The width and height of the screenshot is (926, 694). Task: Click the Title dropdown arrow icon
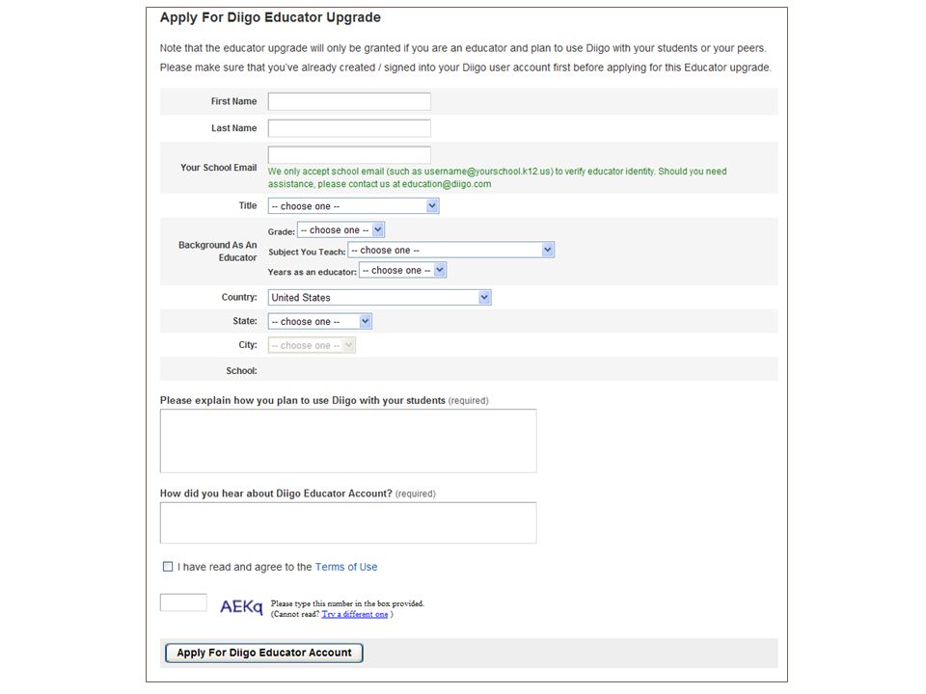click(x=432, y=206)
